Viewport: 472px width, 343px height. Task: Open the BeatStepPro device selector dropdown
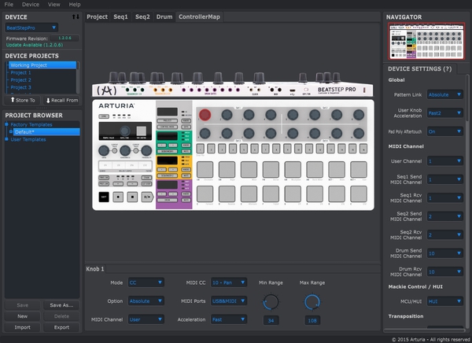[x=31, y=28]
